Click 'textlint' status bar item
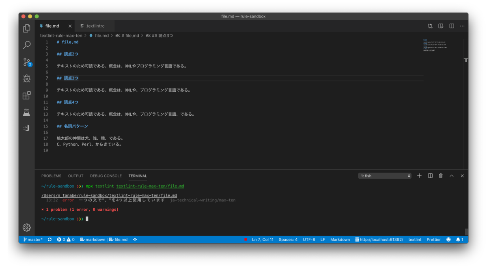The image size is (487, 268). click(x=415, y=240)
